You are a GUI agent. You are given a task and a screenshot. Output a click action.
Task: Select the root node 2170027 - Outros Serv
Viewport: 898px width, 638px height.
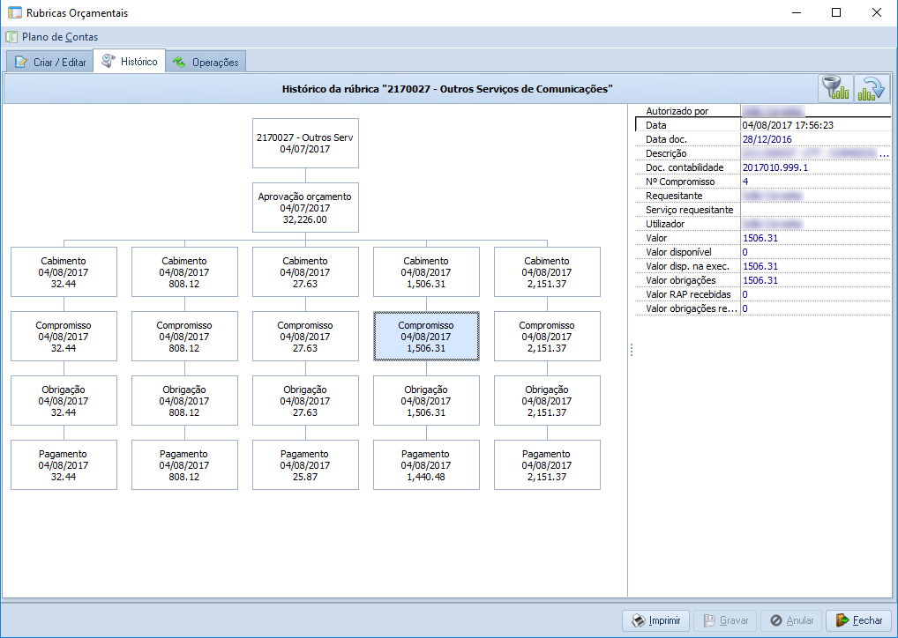tap(305, 143)
